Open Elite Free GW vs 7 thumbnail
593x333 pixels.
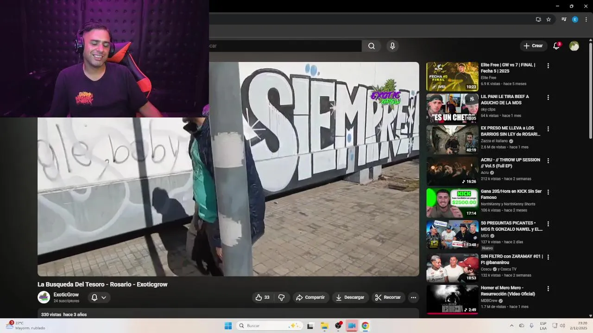452,76
